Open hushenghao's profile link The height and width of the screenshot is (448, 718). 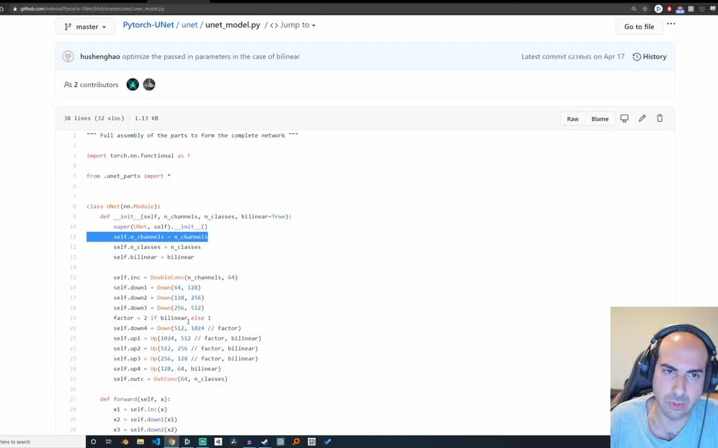click(x=100, y=57)
